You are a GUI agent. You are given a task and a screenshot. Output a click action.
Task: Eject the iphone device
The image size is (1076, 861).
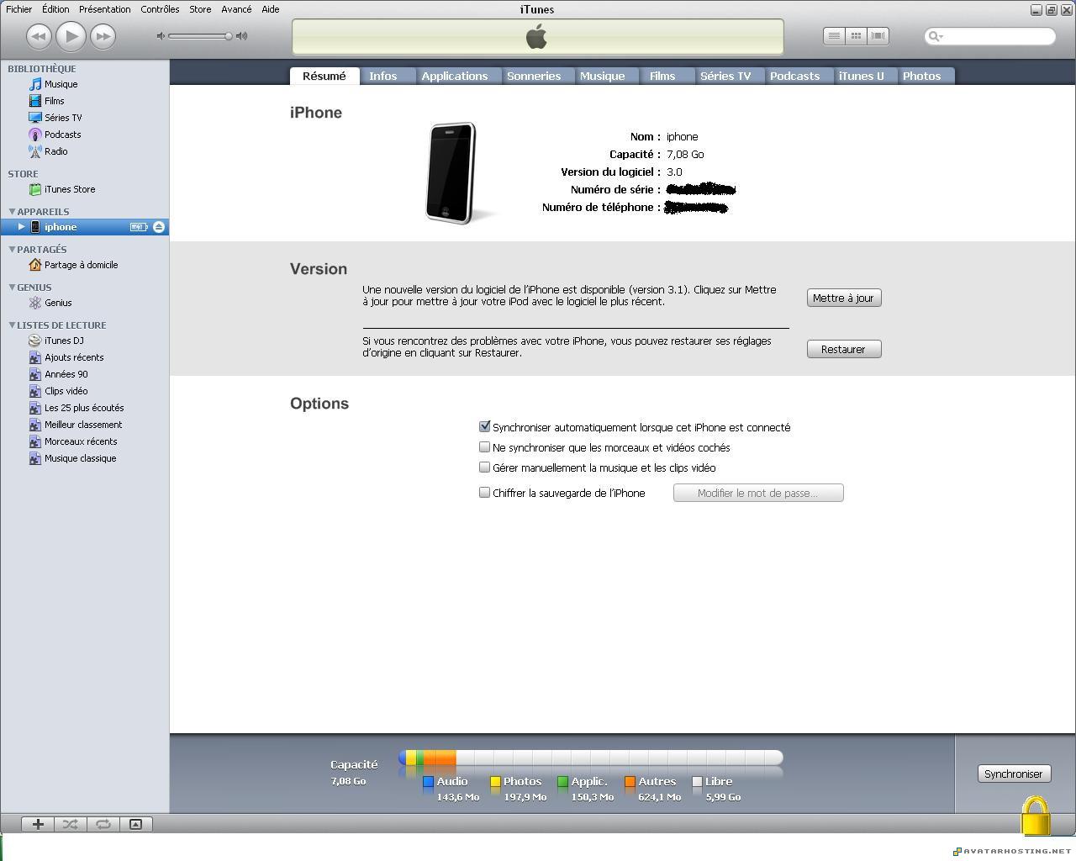(159, 227)
